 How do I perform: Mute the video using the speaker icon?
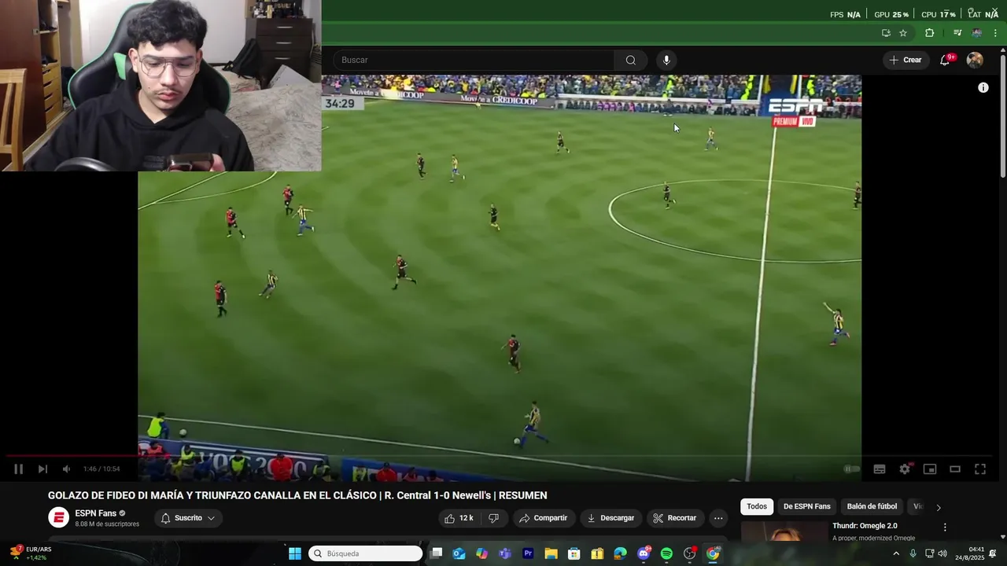point(67,469)
